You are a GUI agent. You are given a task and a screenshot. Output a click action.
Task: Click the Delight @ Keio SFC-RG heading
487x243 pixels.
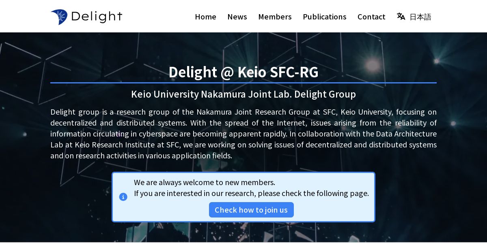[243, 72]
